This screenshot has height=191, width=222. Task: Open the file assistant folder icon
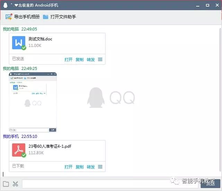tap(45, 17)
